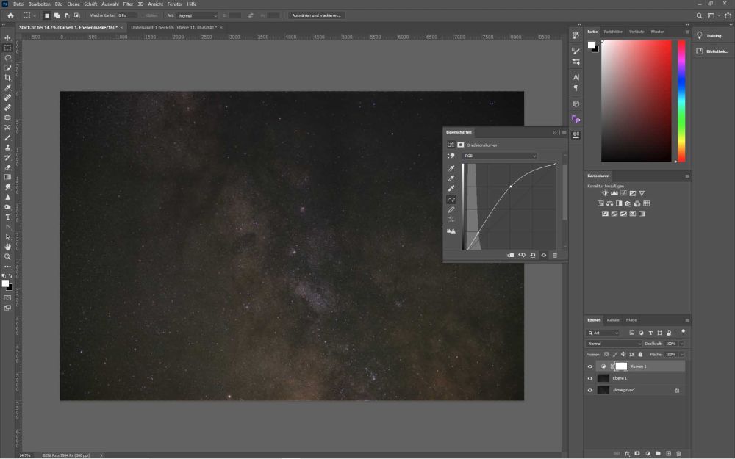Add a layer mask from the Layers panel
Viewport: 735px width, 459px height.
[x=637, y=453]
